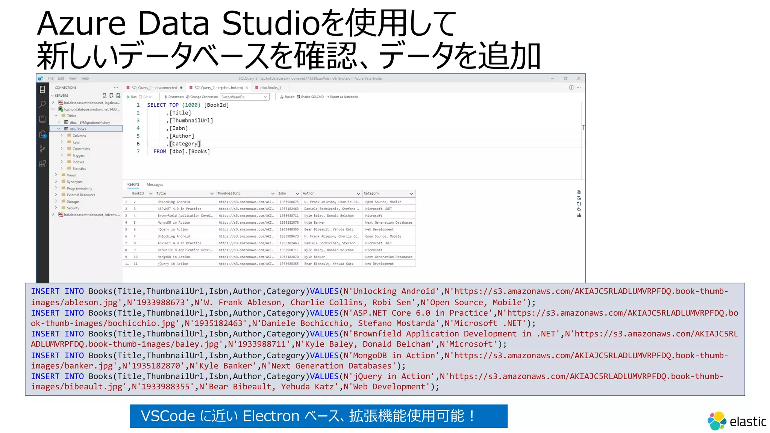Open the Help menu
This screenshot has height=433, width=770.
coord(85,78)
